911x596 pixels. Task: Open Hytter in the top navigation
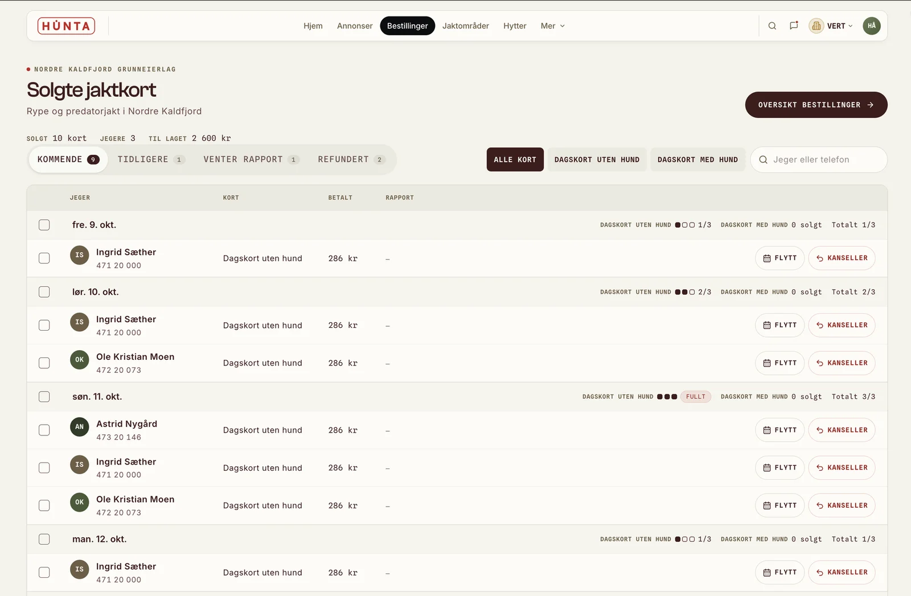tap(515, 26)
